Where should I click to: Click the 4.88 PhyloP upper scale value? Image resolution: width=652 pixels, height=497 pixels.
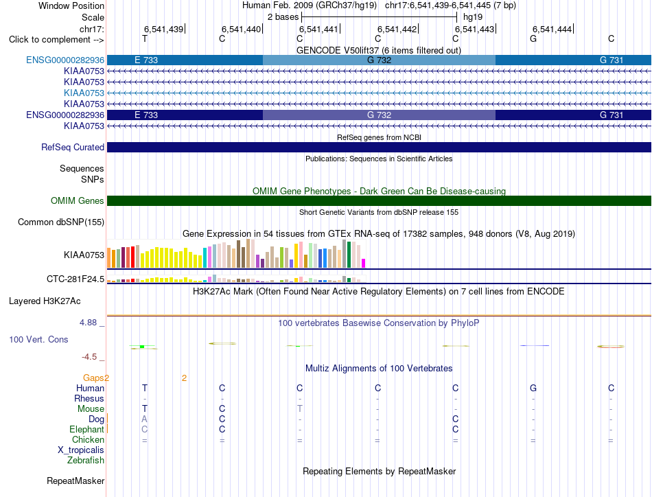(x=88, y=323)
